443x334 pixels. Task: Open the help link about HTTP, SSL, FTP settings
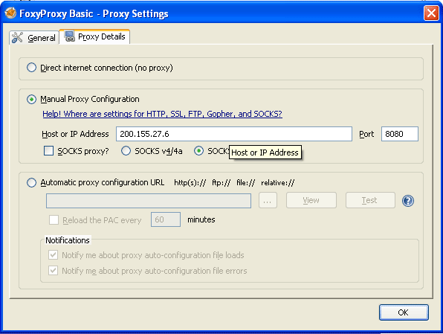(x=163, y=114)
